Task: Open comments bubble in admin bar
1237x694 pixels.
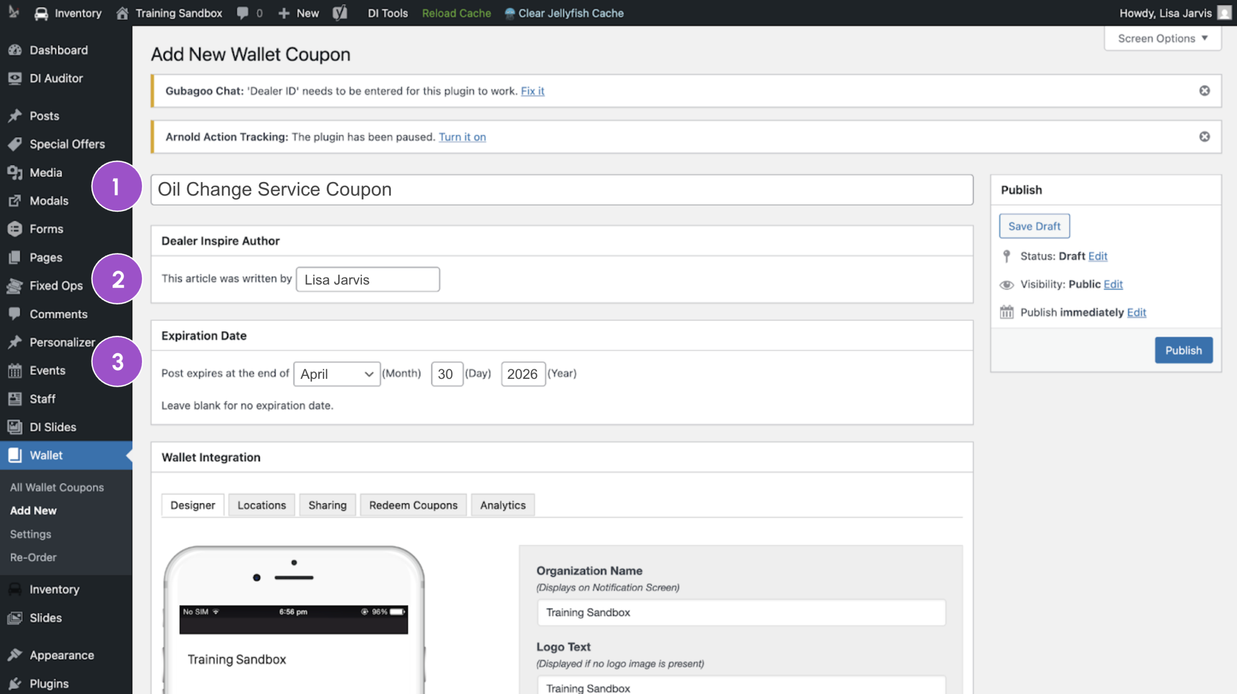Action: 250,13
